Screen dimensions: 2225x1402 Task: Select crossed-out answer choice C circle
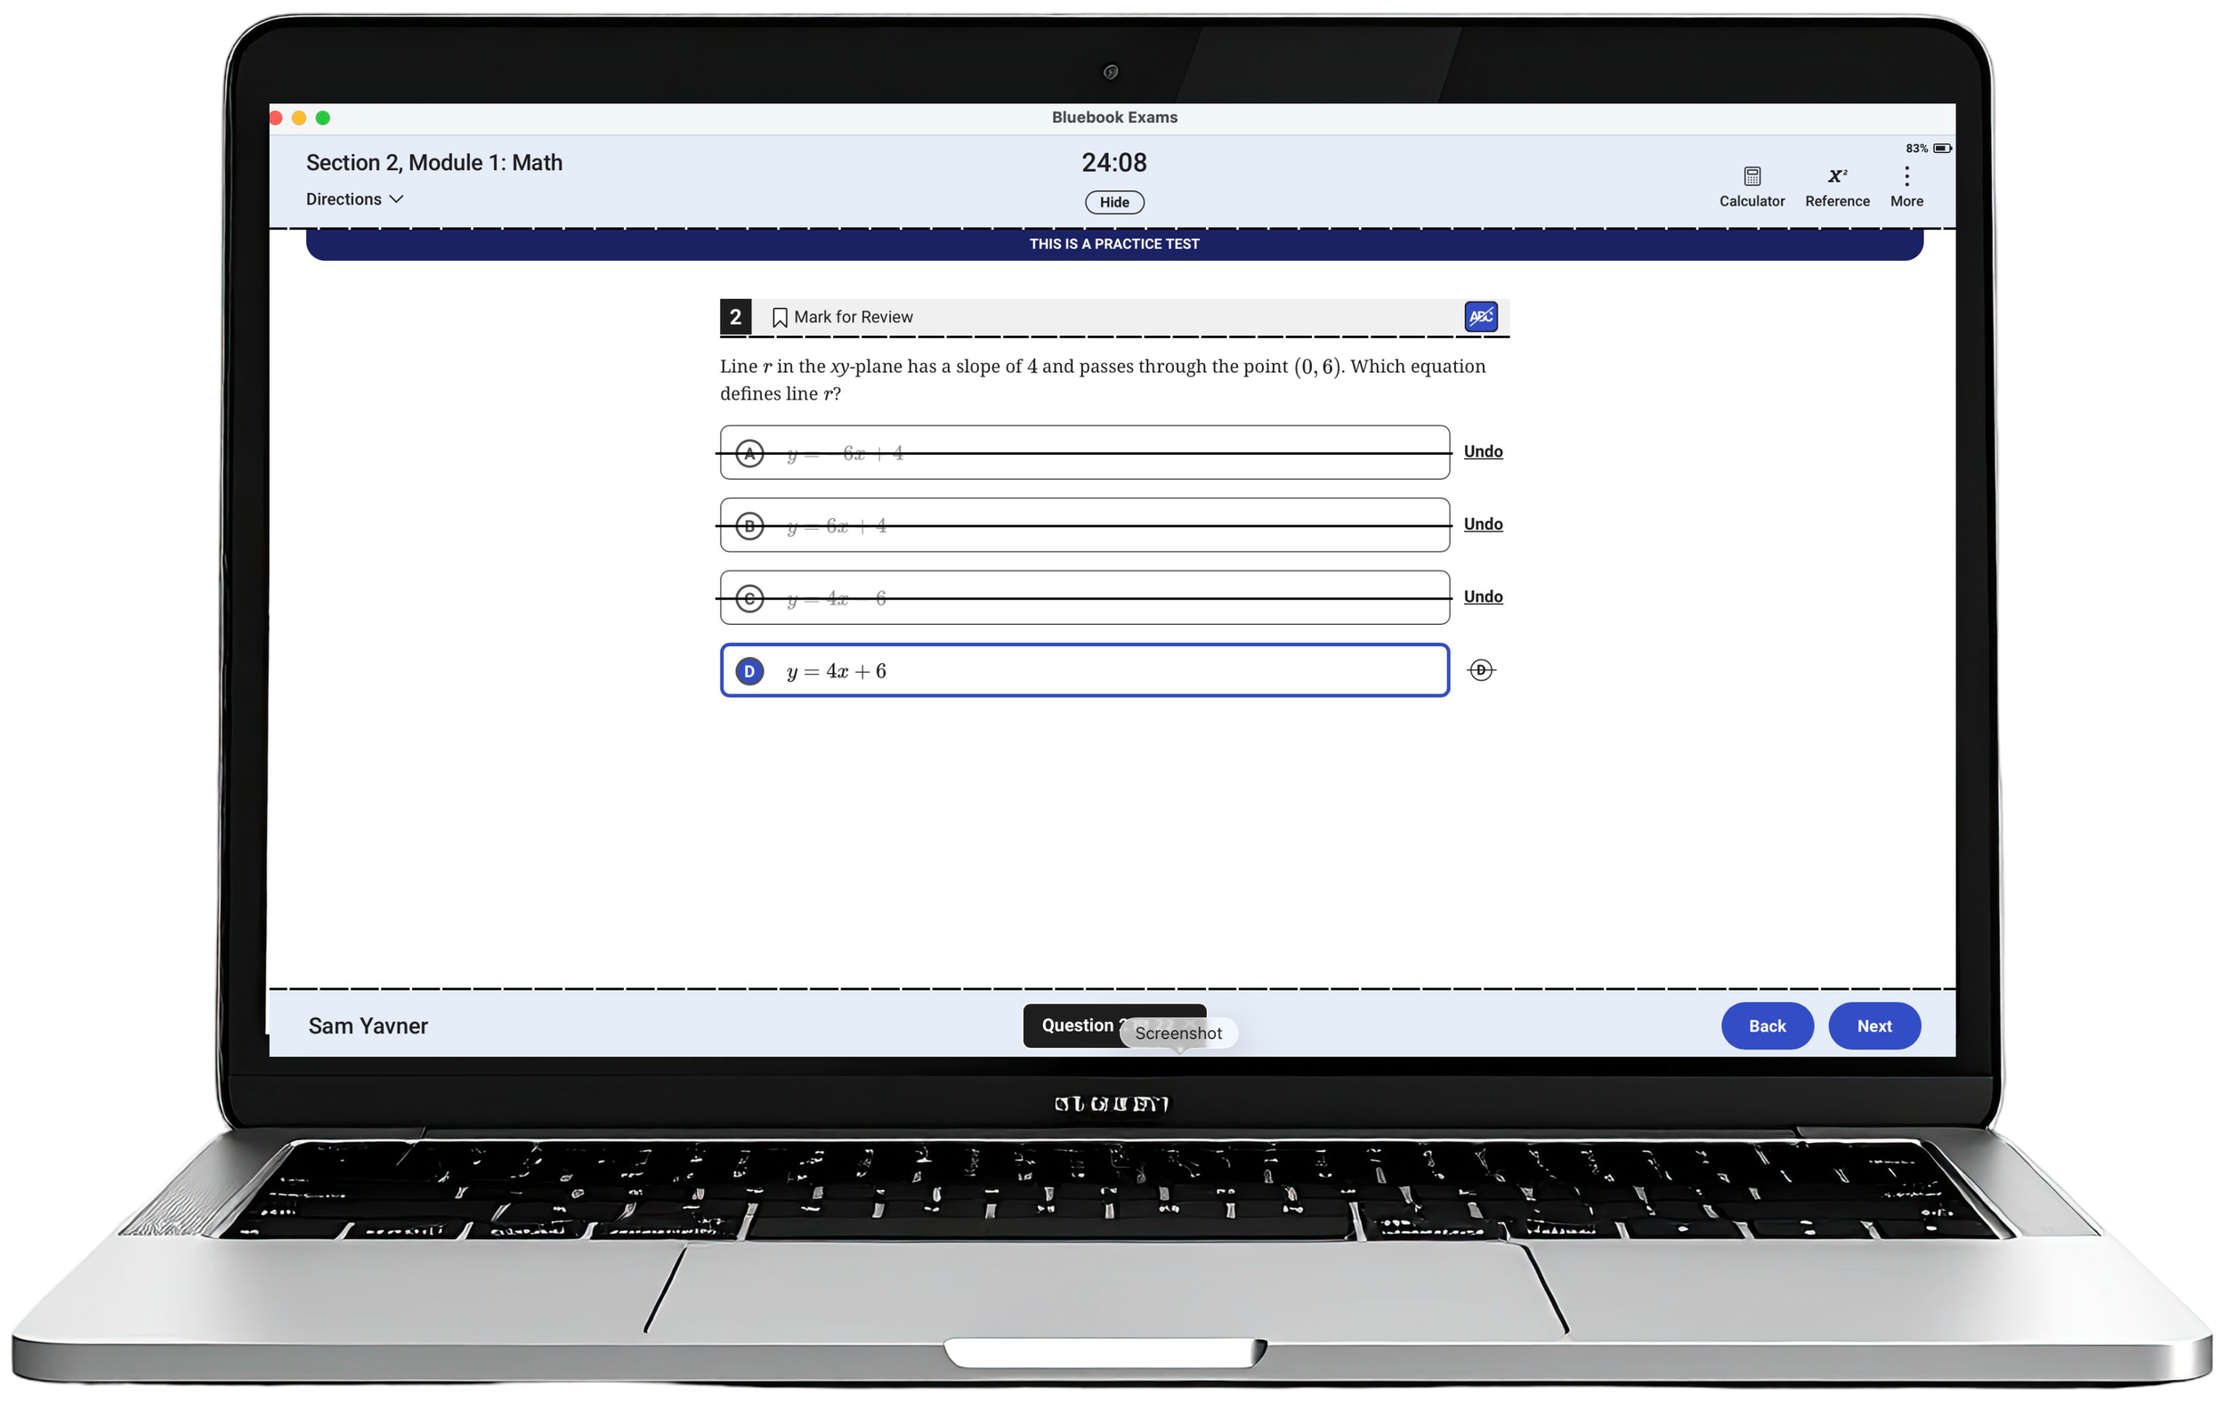[x=749, y=598]
